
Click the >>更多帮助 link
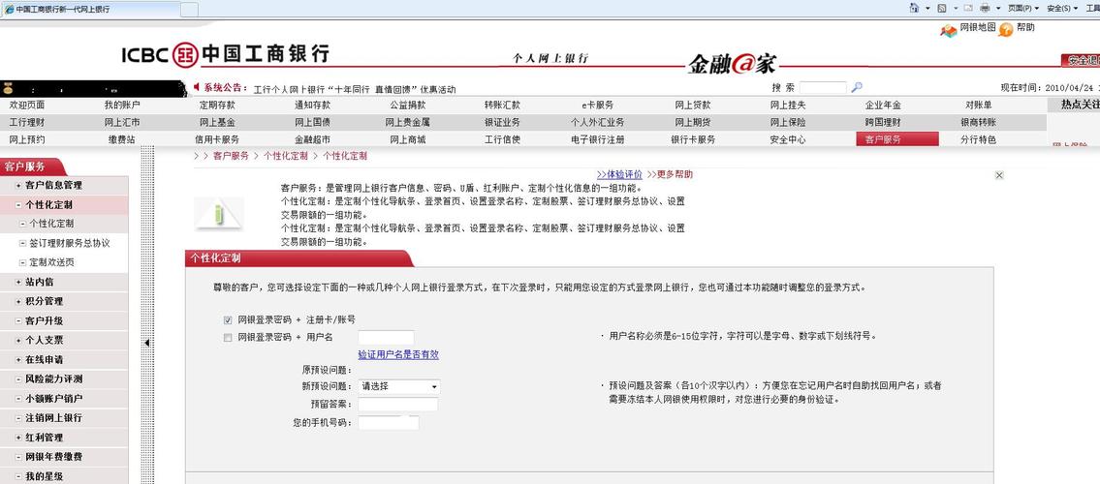670,174
